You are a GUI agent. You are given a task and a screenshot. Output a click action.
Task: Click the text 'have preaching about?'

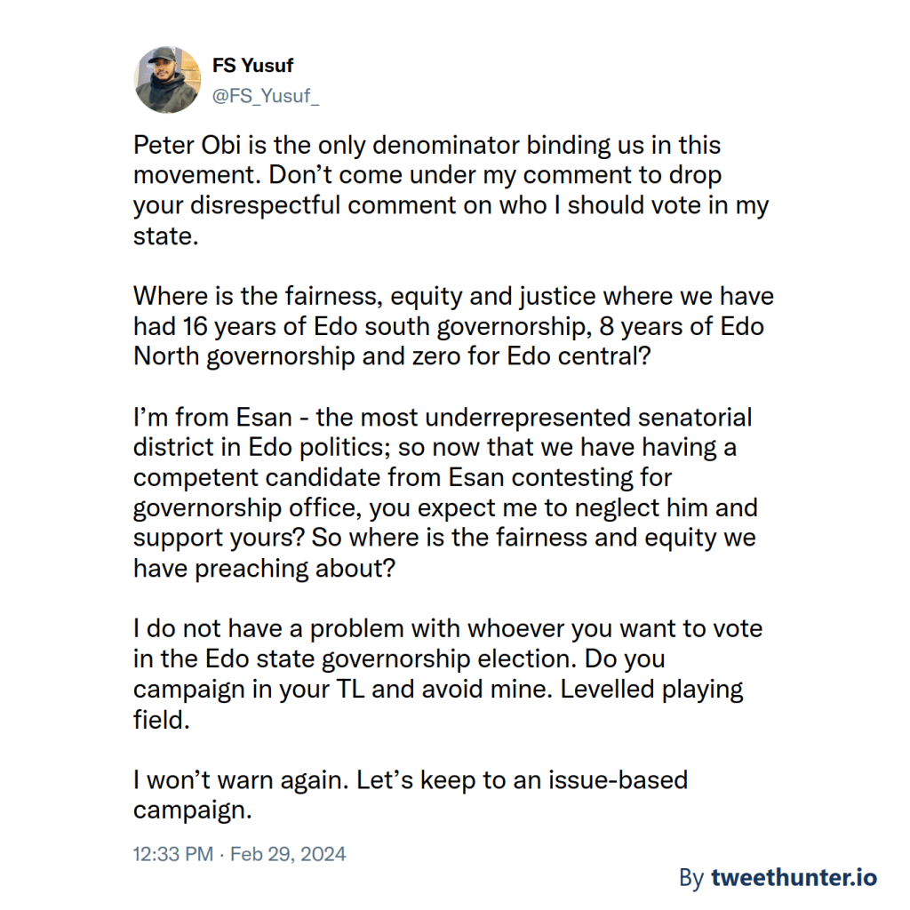coord(264,569)
